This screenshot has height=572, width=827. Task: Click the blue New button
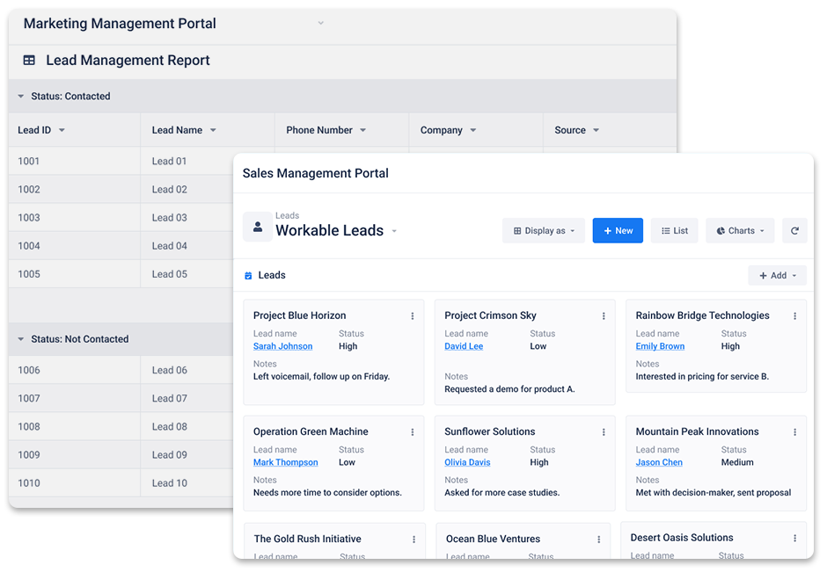point(618,231)
